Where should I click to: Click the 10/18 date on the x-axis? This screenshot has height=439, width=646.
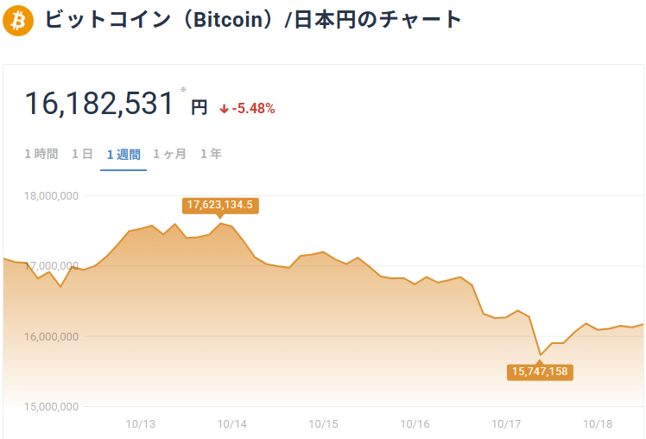598,424
